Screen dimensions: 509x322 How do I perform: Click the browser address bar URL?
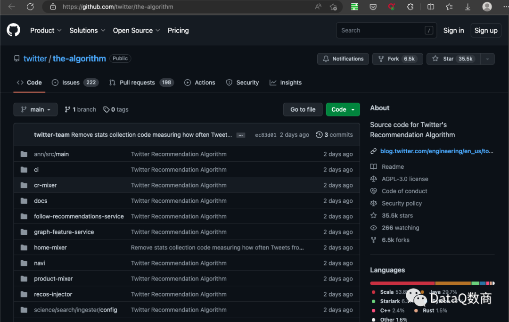[x=118, y=7]
